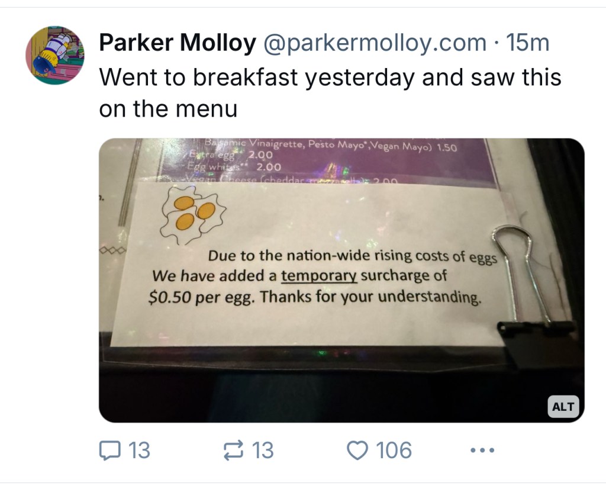Click the reply count of 13
This screenshot has width=606, height=492.
[140, 451]
